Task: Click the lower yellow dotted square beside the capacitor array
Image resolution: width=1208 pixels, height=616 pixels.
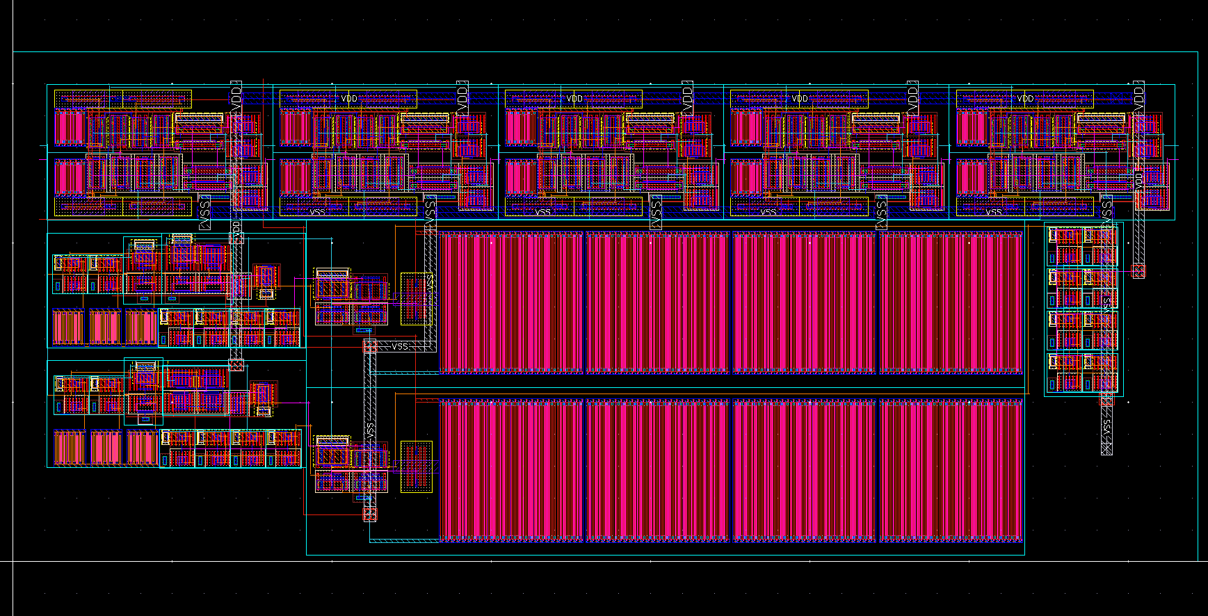Action: point(416,467)
